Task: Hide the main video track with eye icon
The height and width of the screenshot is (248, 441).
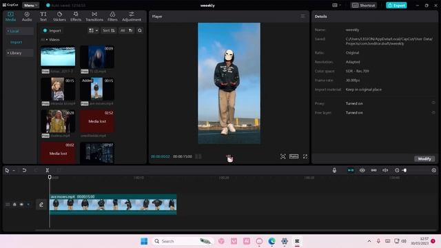Action: 21,205
